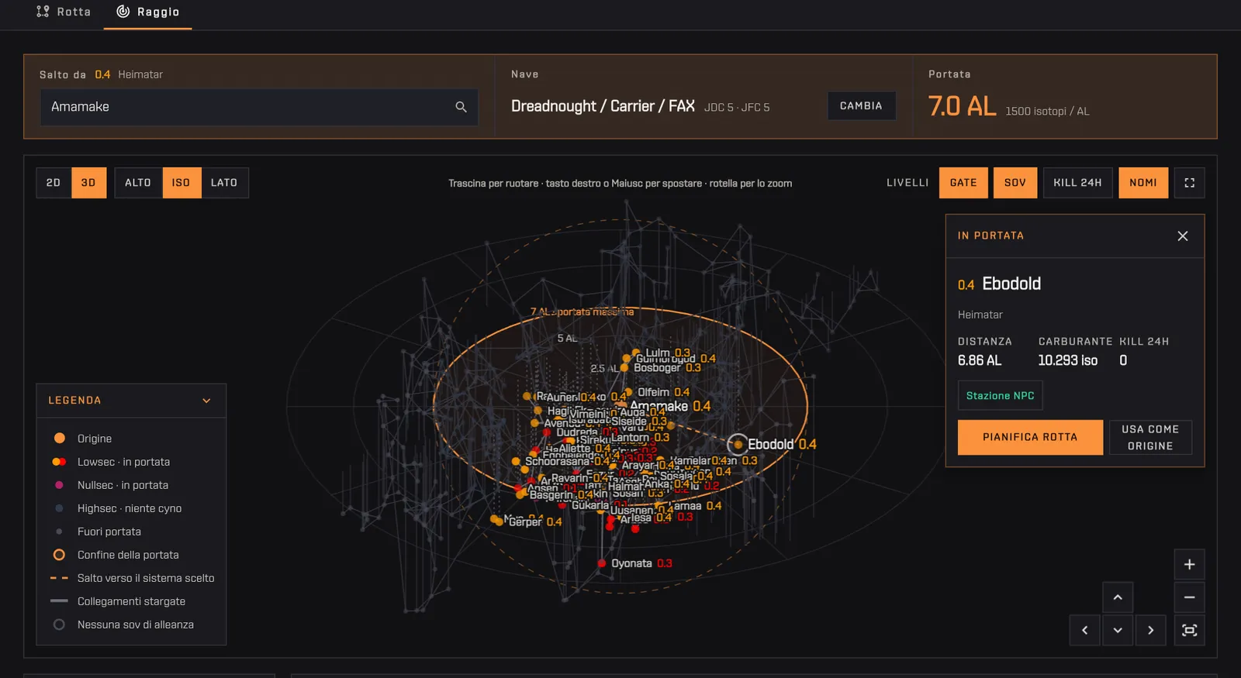Image resolution: width=1241 pixels, height=678 pixels.
Task: Click the 10.293 iso fuel value
Action: click(x=1068, y=360)
